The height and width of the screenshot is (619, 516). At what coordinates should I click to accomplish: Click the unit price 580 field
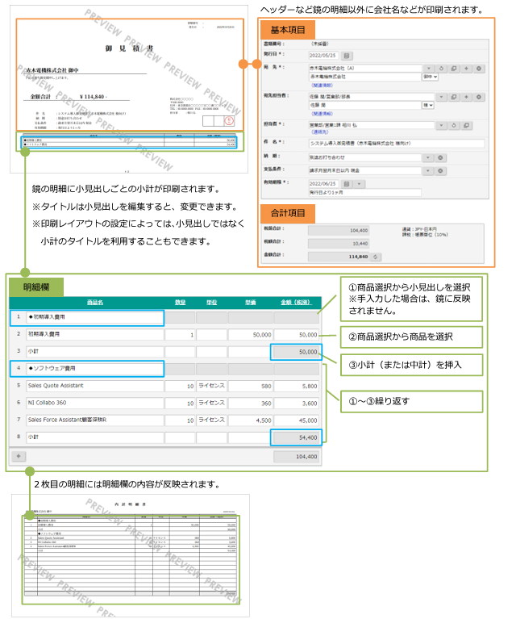click(x=251, y=386)
